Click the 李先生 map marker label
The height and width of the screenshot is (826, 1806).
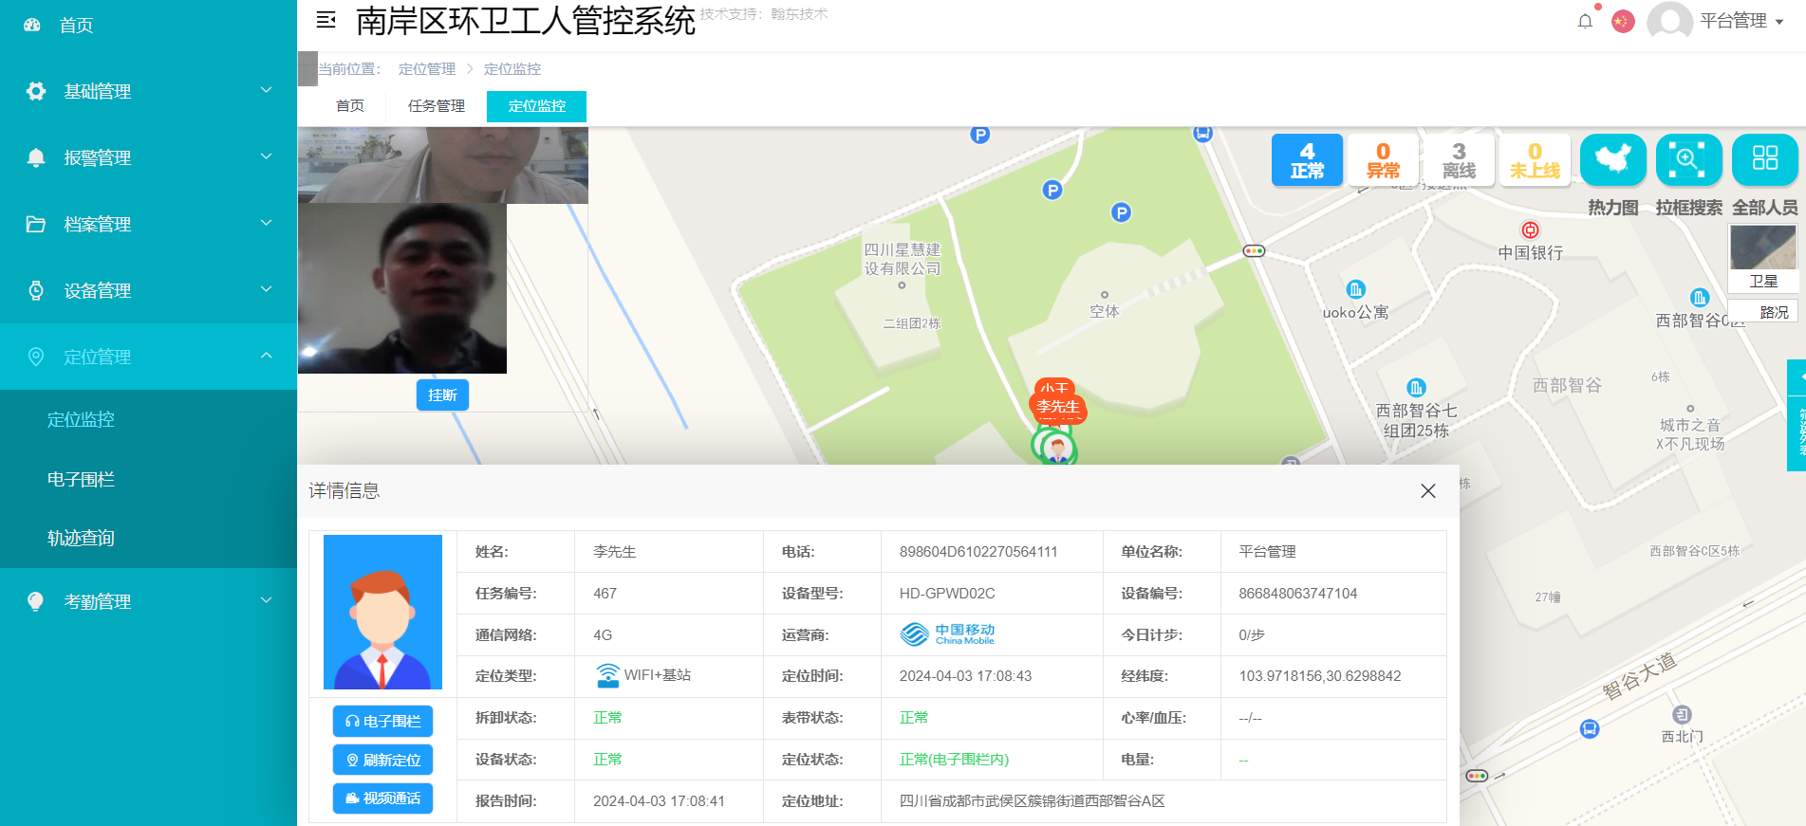(1057, 407)
